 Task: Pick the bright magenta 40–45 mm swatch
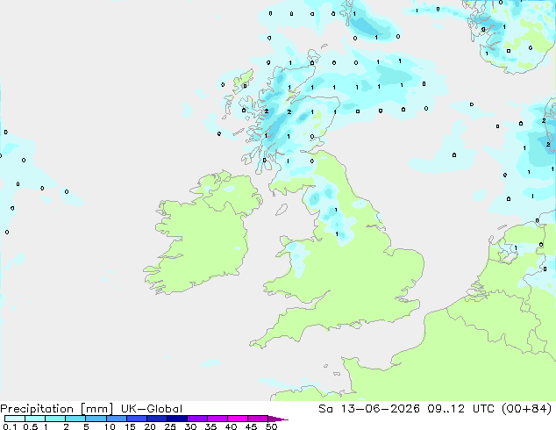click(x=238, y=419)
